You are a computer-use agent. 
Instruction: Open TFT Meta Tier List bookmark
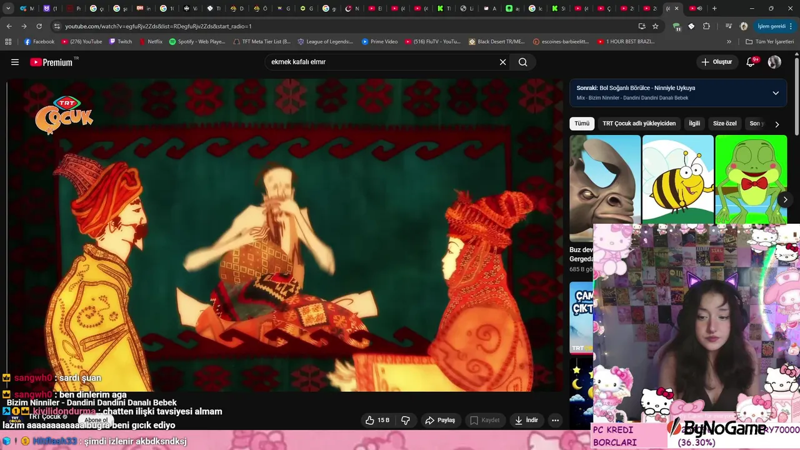(262, 41)
